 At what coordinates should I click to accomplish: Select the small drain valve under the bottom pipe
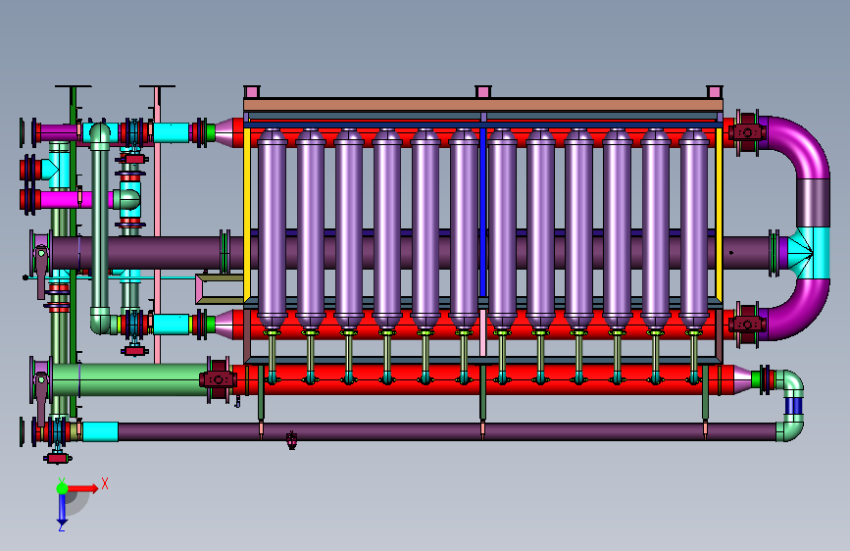coord(291,440)
